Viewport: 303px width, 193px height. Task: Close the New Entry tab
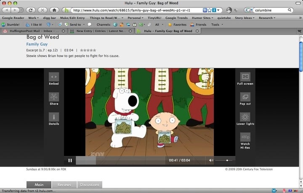(x=130, y=31)
